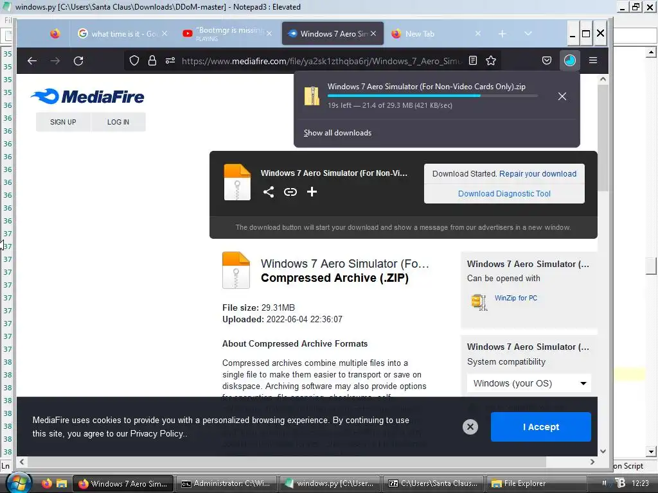Open the Windows (your OS) dropdown
Viewport: 658px width, 493px height.
529,383
